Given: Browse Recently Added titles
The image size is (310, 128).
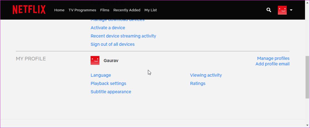Looking at the screenshot, I should pyautogui.click(x=127, y=10).
